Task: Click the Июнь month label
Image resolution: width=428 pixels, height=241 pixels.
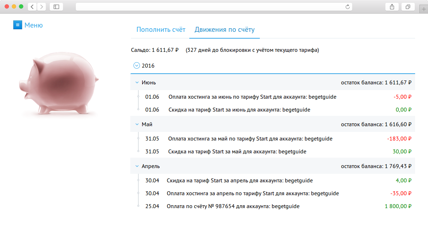Action: click(149, 82)
